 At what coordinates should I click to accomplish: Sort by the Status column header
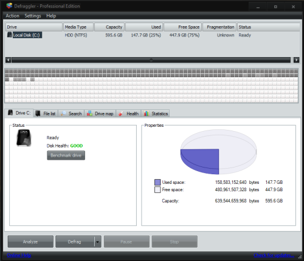point(269,27)
